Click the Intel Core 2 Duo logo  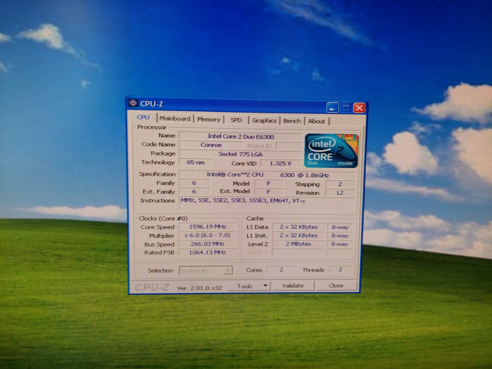[331, 151]
